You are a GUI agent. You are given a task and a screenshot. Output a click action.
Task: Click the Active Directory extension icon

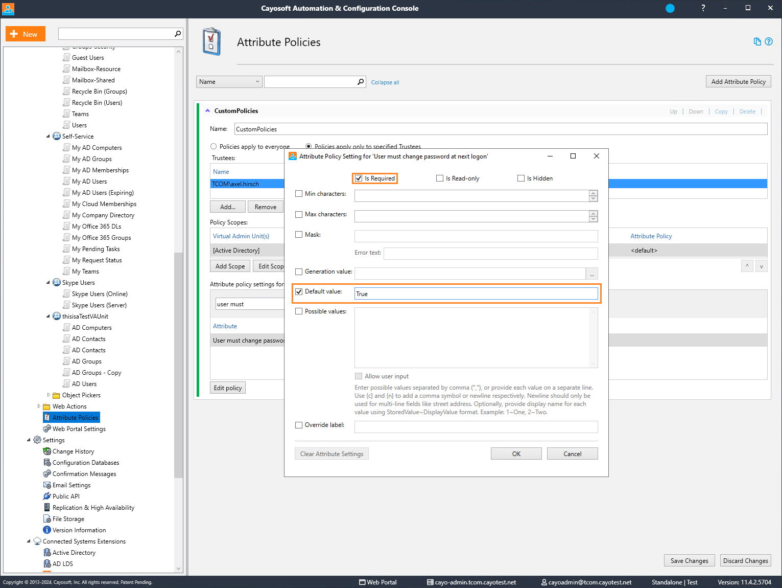[47, 553]
